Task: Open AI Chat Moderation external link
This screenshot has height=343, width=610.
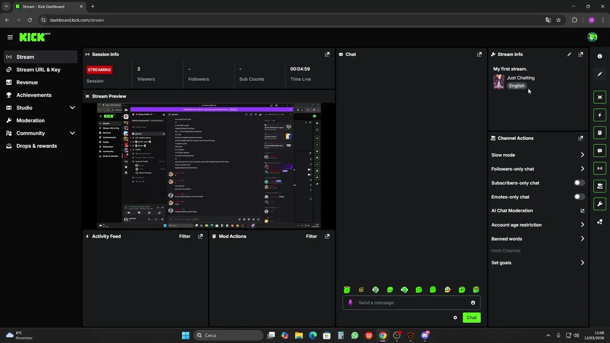Action: tap(582, 211)
